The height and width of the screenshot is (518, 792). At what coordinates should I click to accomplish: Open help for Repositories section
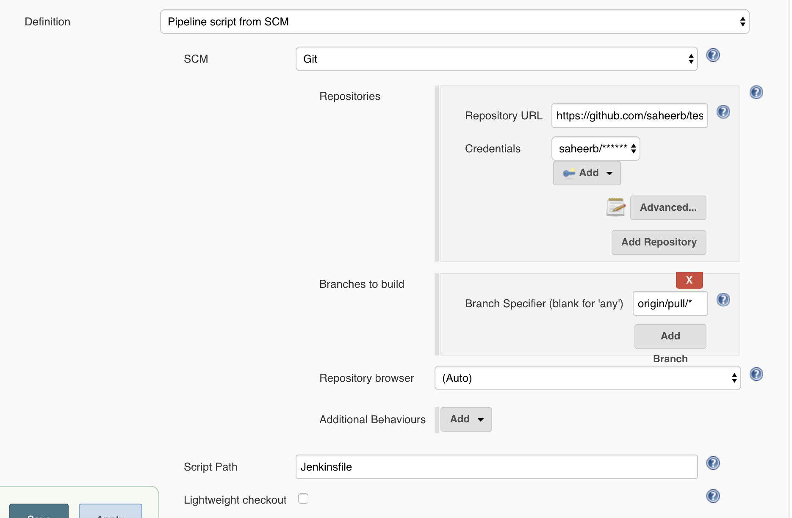click(x=756, y=92)
